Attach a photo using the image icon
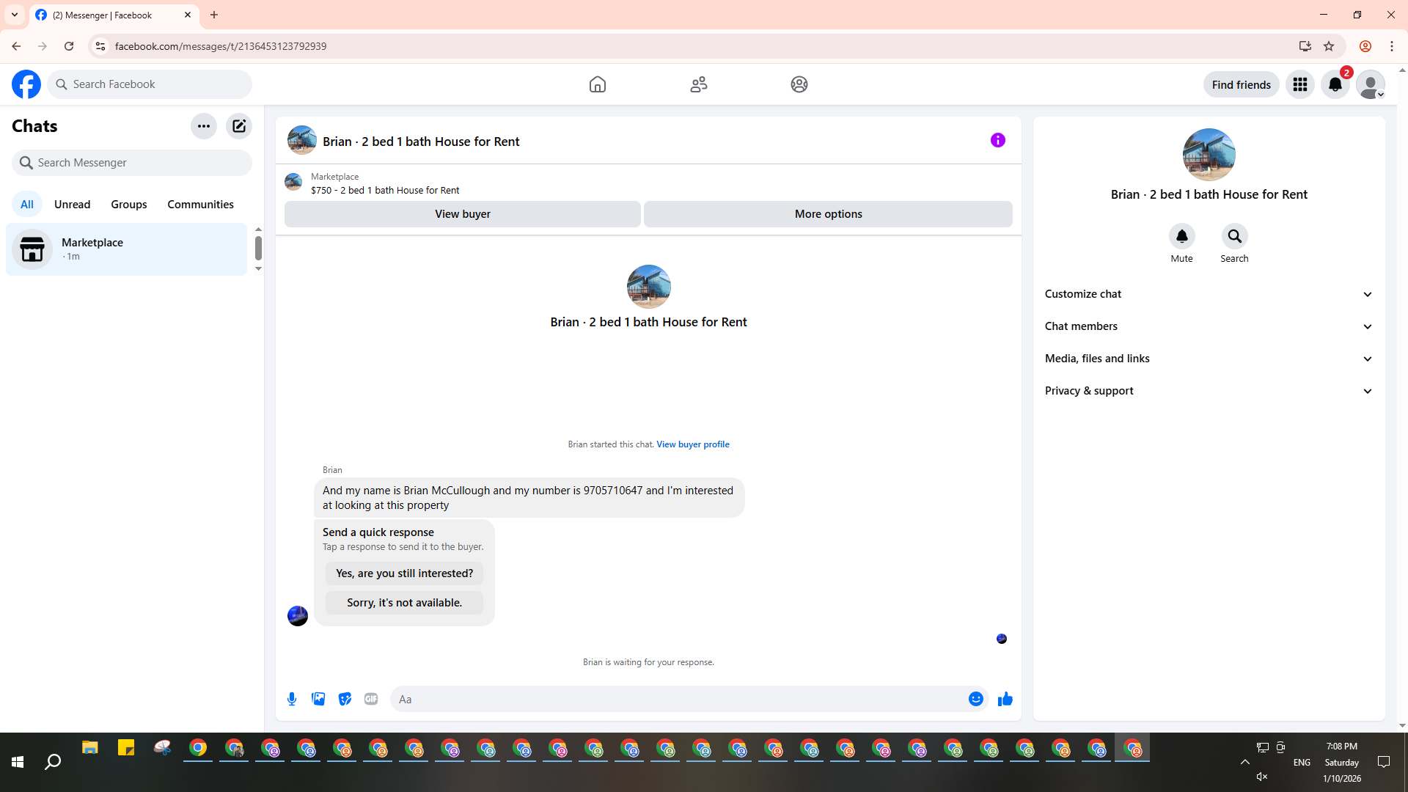This screenshot has width=1408, height=792. point(318,699)
